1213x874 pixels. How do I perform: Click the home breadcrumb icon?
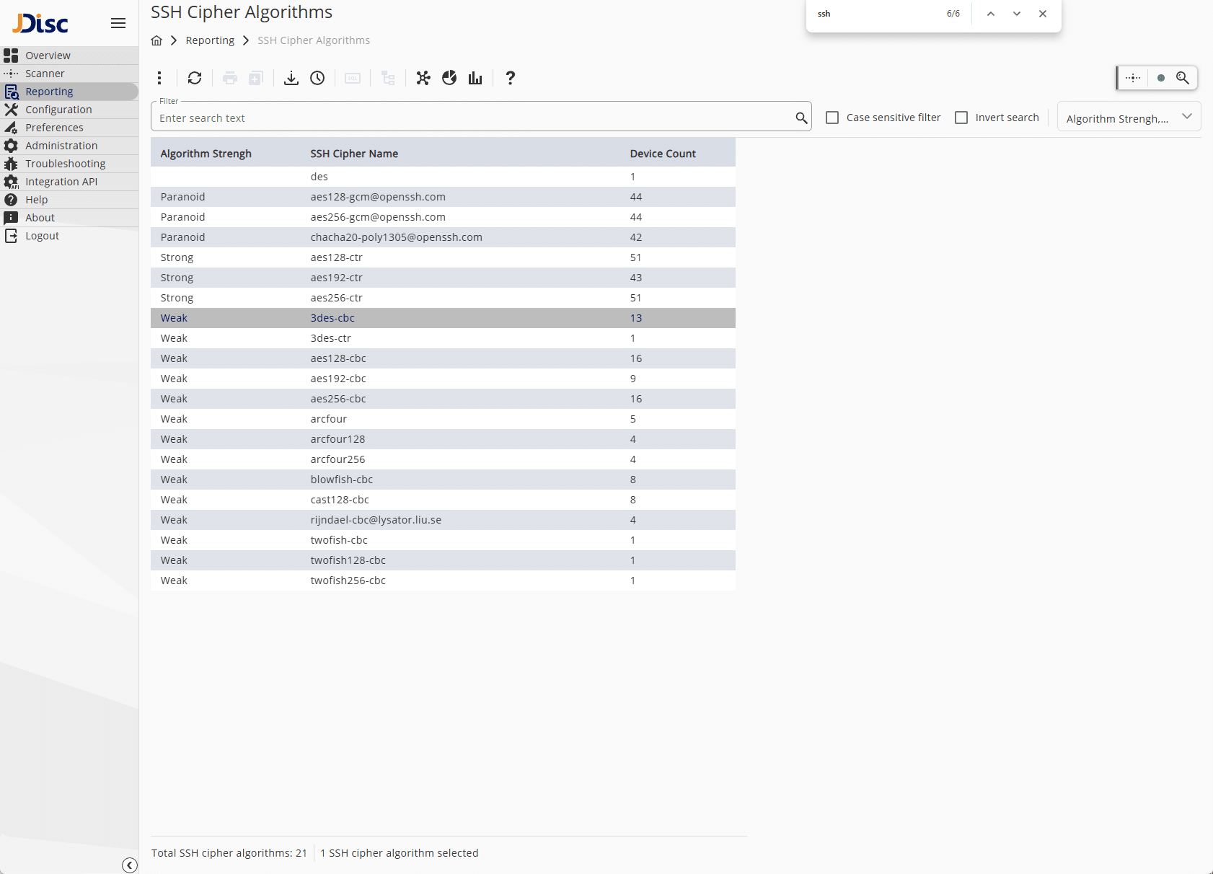pos(156,40)
